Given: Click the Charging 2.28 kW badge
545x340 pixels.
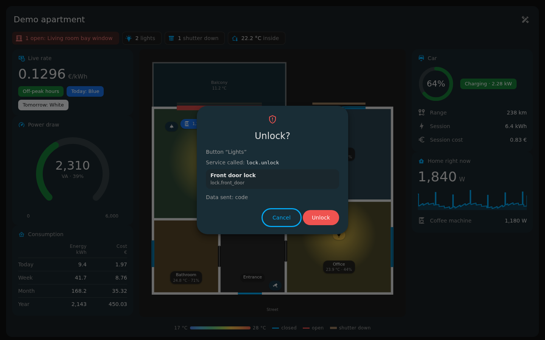Looking at the screenshot, I should (x=488, y=84).
